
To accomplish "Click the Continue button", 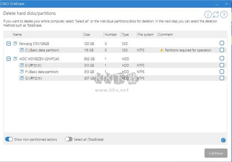I will [216, 153].
